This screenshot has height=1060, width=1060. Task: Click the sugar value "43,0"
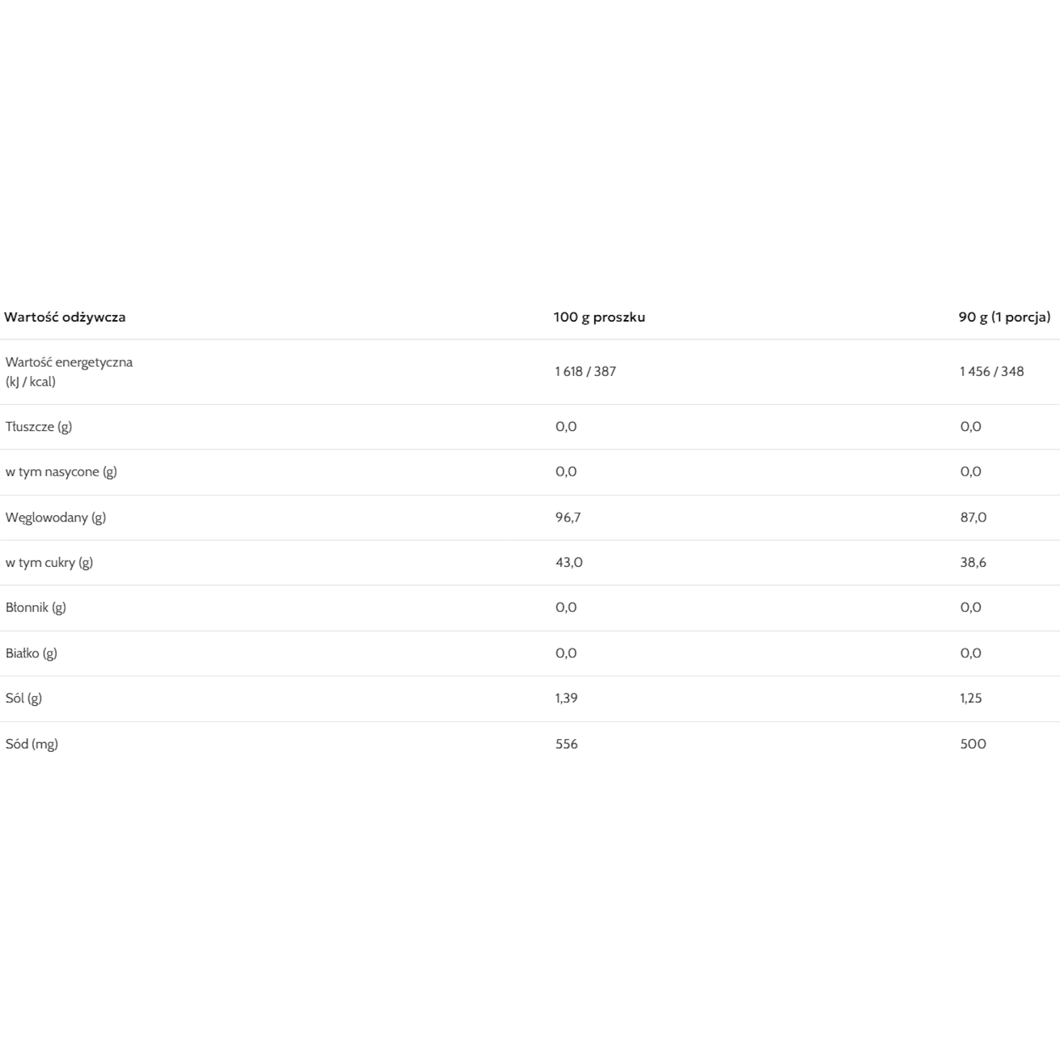click(x=569, y=563)
